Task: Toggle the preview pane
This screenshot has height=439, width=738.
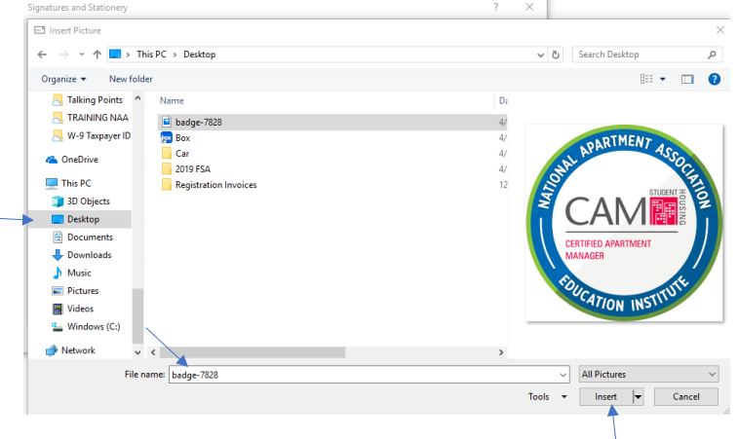Action: click(687, 79)
